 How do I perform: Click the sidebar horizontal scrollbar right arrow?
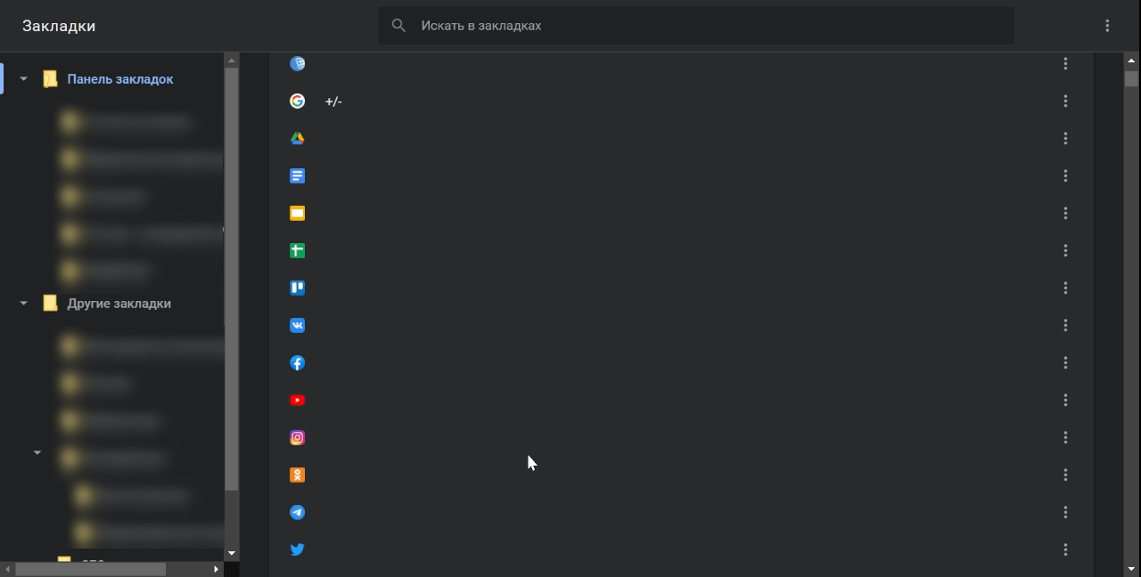[x=216, y=569]
